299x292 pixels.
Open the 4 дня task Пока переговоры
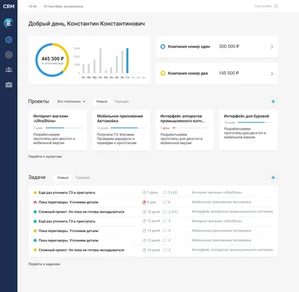[x=68, y=202]
